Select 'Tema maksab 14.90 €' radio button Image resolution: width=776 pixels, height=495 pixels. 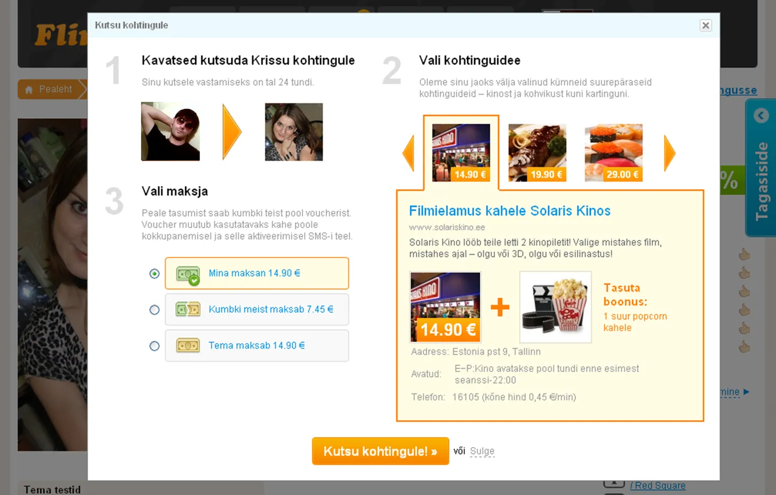click(154, 346)
